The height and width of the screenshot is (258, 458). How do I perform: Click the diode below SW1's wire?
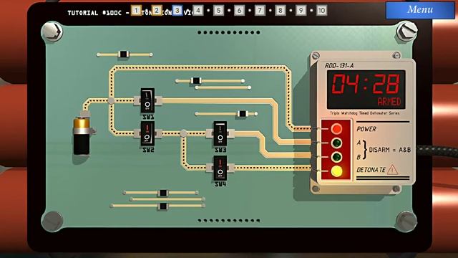click(x=243, y=114)
